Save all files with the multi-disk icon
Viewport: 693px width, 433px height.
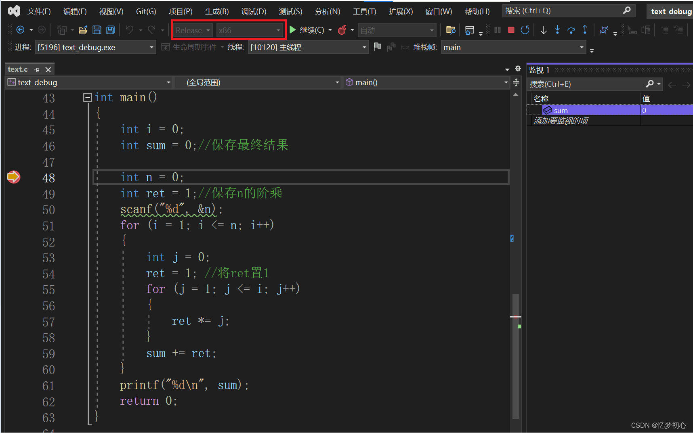(x=110, y=30)
